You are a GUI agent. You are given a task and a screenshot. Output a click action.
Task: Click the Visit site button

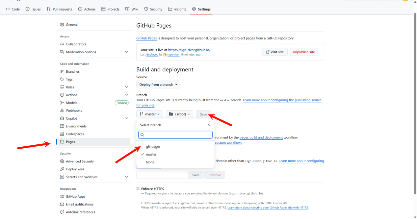coord(275,52)
